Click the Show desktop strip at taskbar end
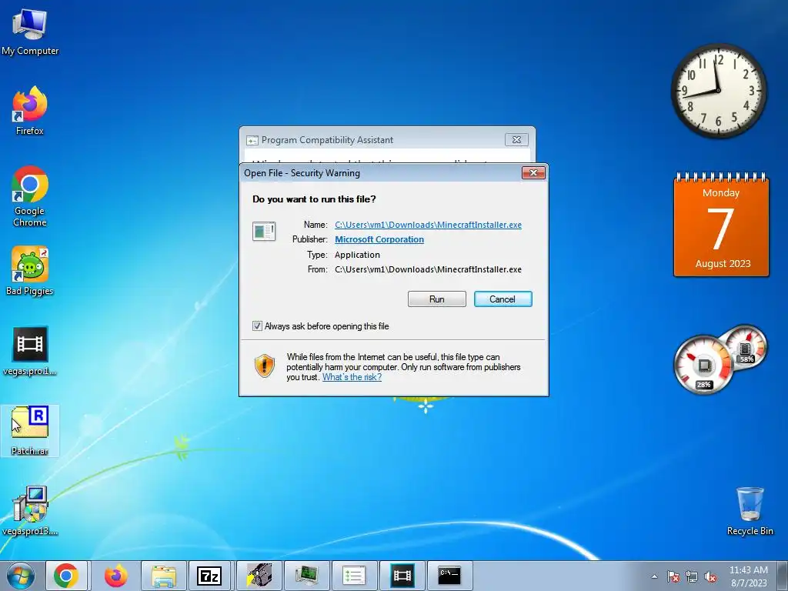Image resolution: width=788 pixels, height=591 pixels. (783, 576)
